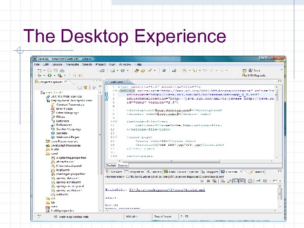Select Servlets tree item
Viewport: 304px width, 228px height.
click(x=60, y=133)
